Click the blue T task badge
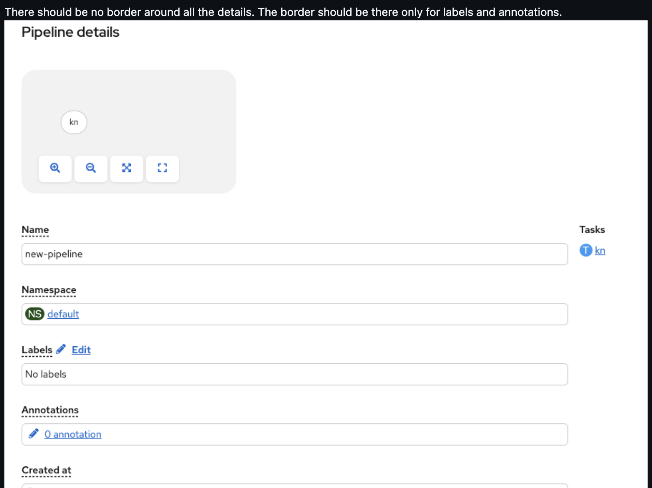This screenshot has height=488, width=652. click(x=585, y=250)
